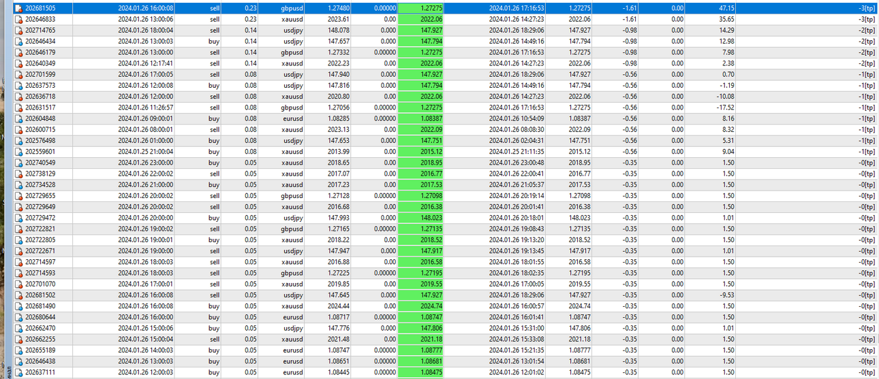The width and height of the screenshot is (879, 379).
Task: Click close time 2024.01.26 23:00:48
Action: (517, 163)
